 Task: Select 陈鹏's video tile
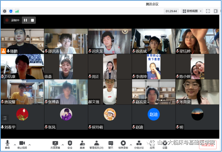tap(22, 41)
